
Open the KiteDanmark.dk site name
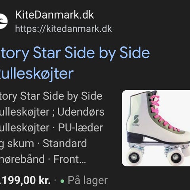[55, 15]
